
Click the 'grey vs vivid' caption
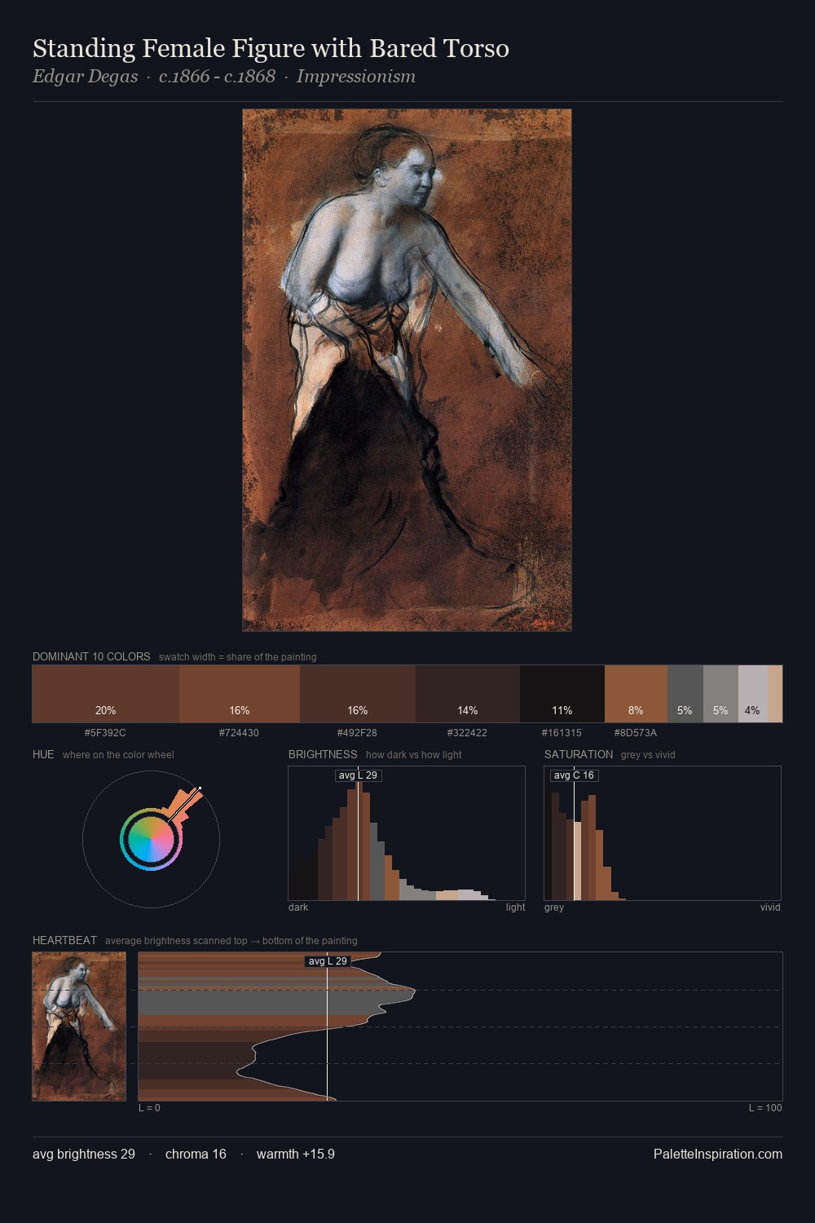click(x=648, y=755)
